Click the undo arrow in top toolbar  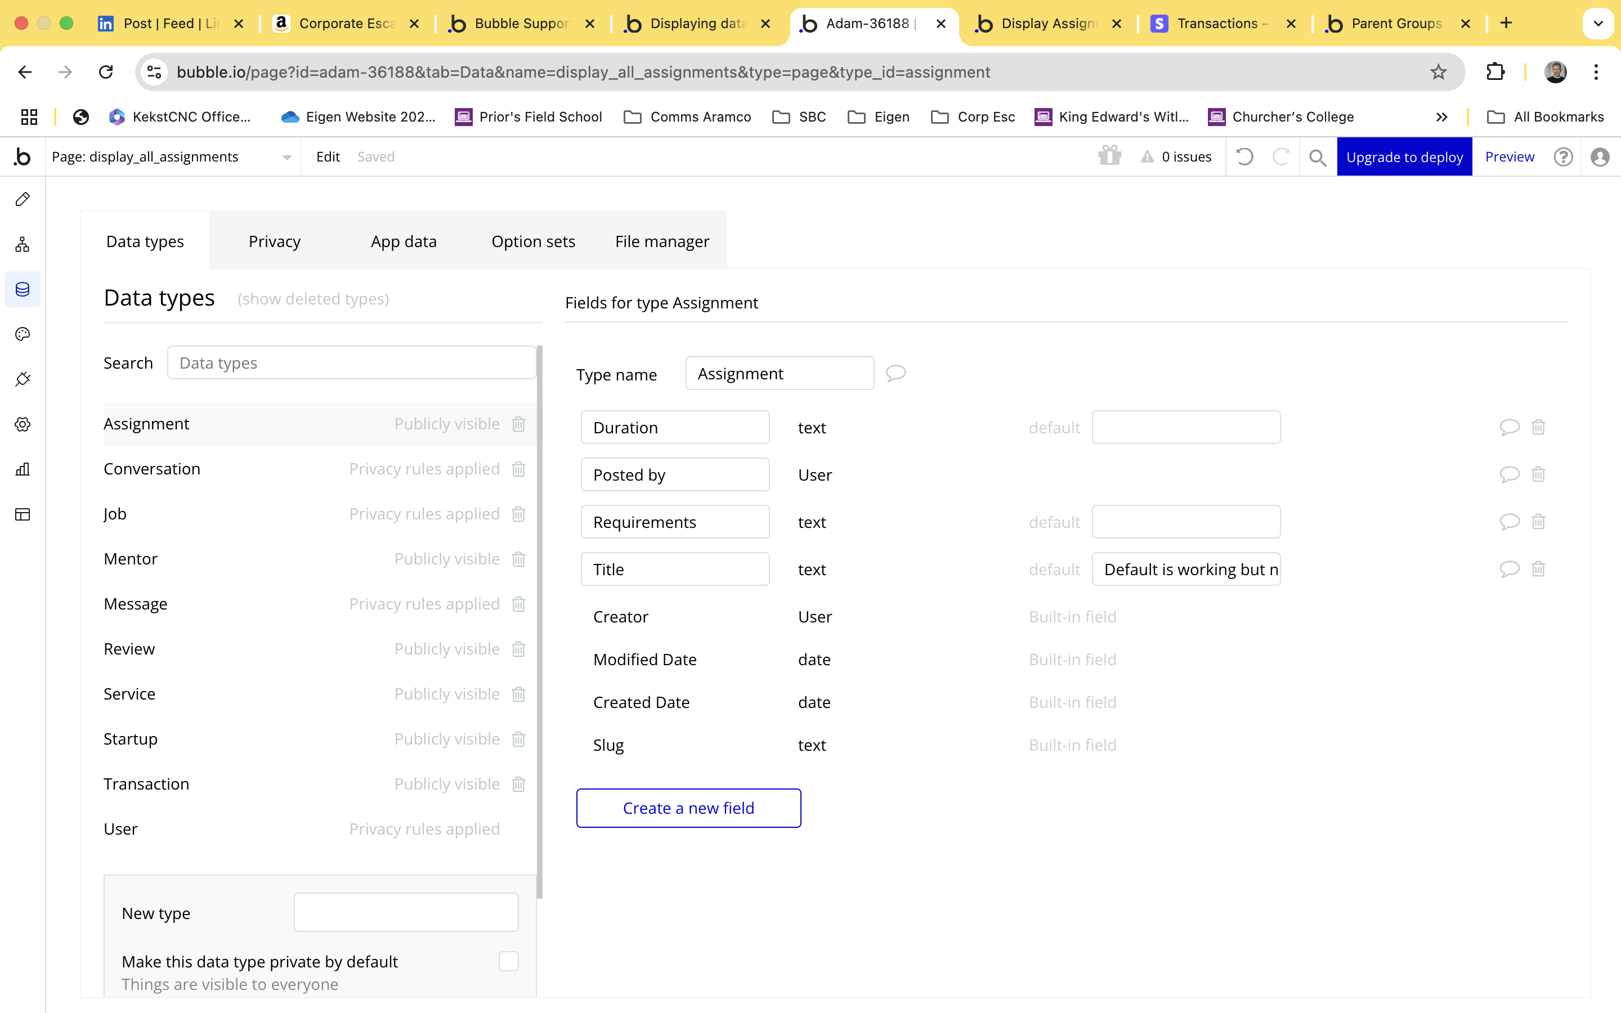tap(1244, 157)
